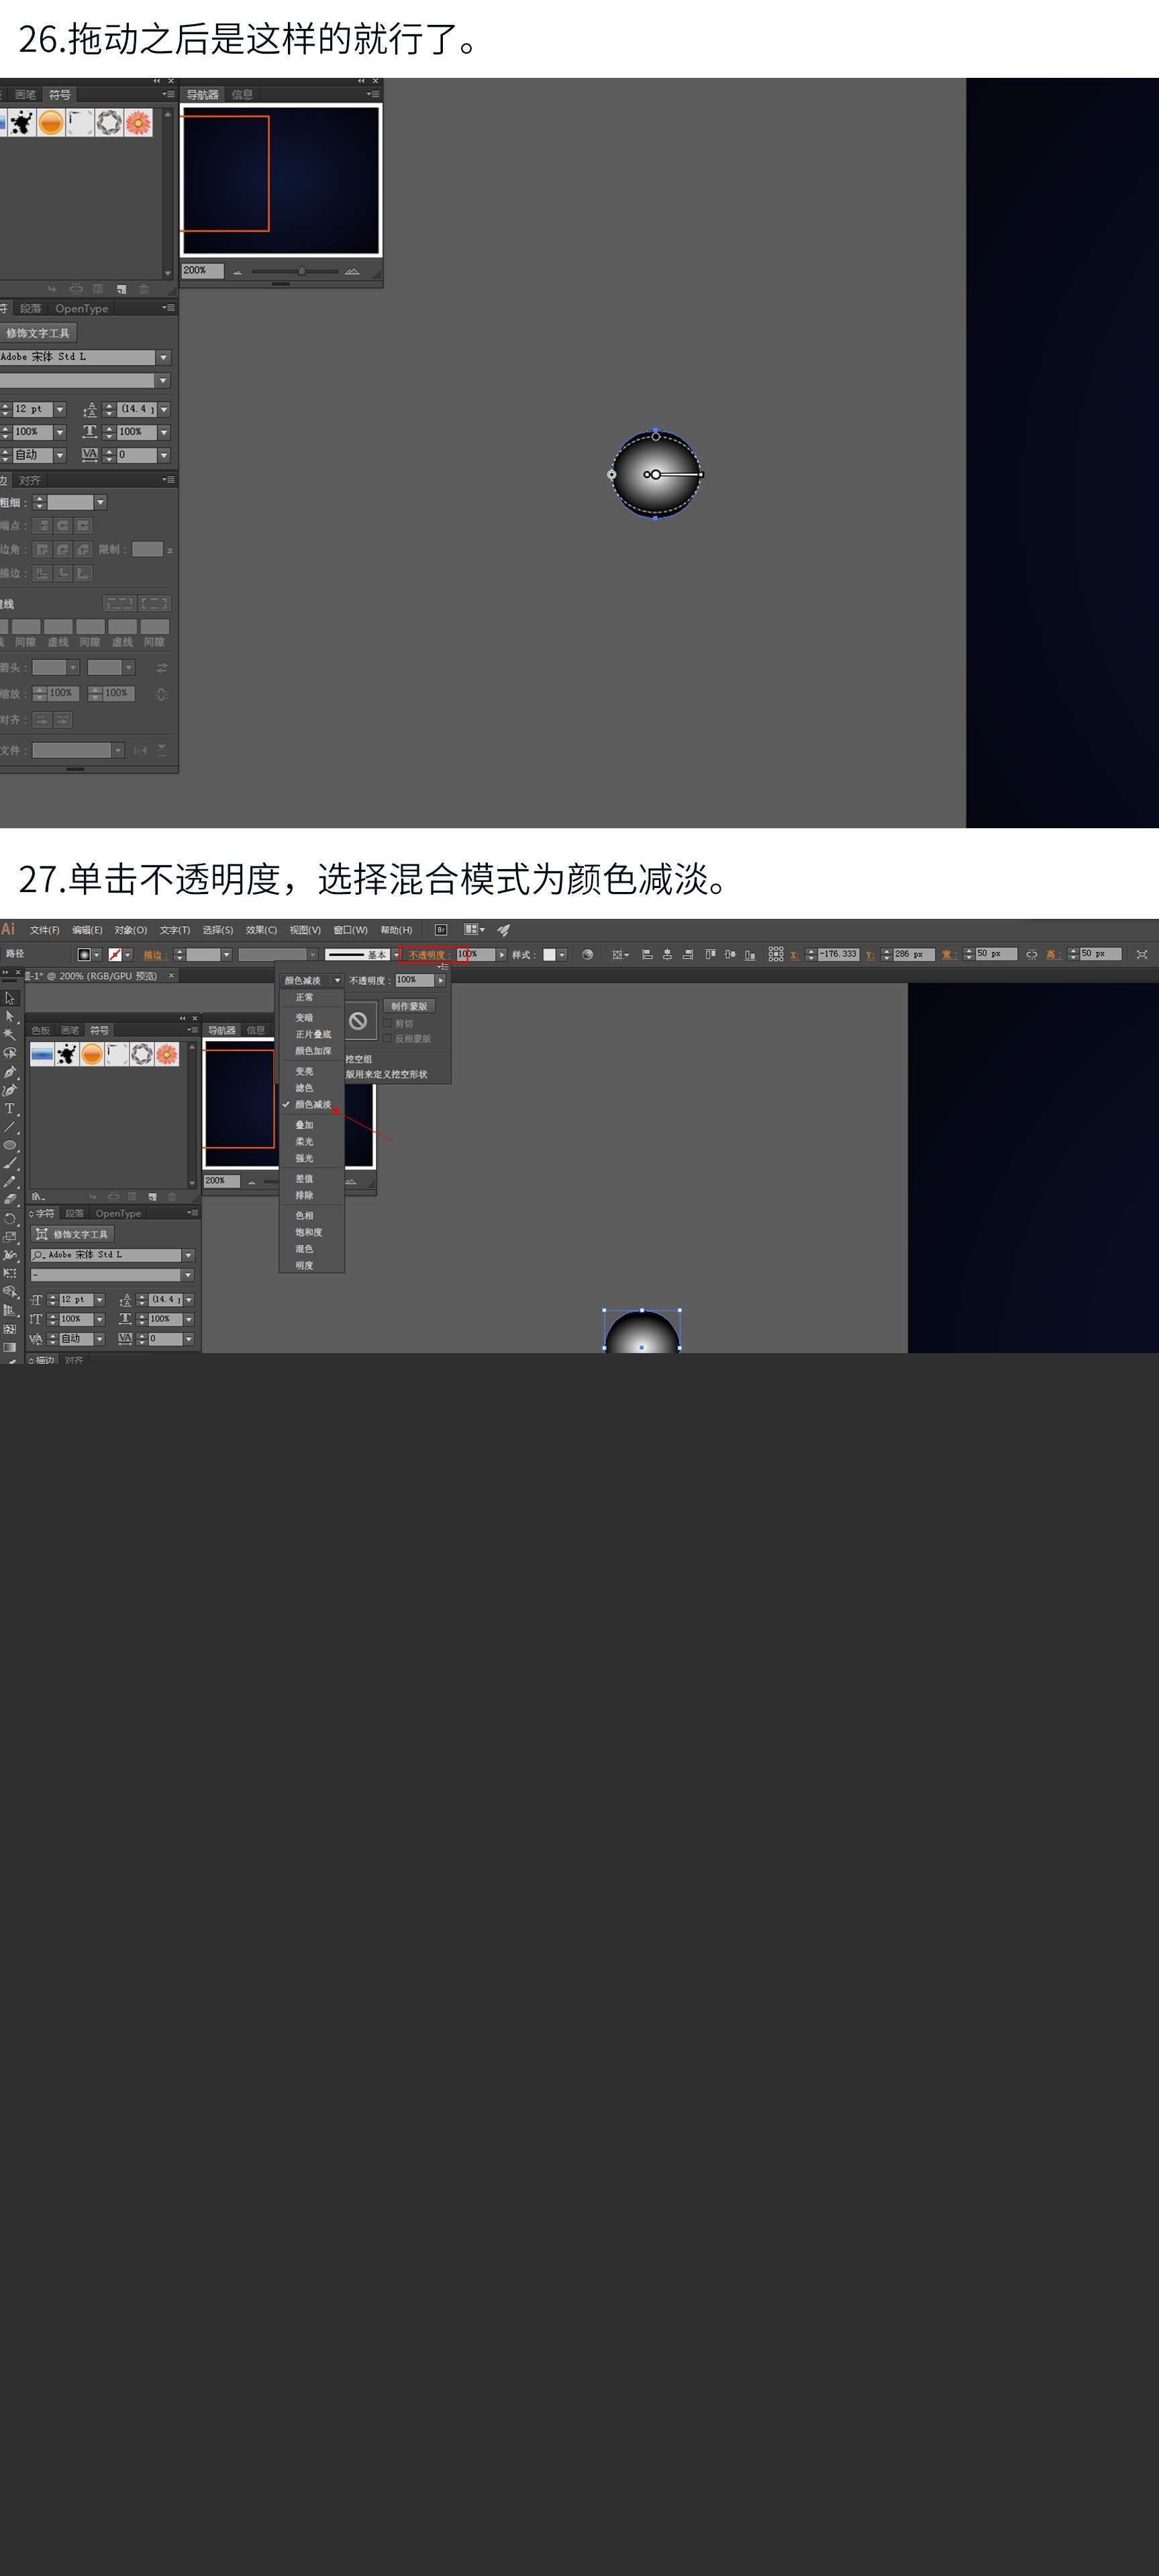Choose 正片叠底 blend mode
The image size is (1159, 2576).
point(313,1035)
